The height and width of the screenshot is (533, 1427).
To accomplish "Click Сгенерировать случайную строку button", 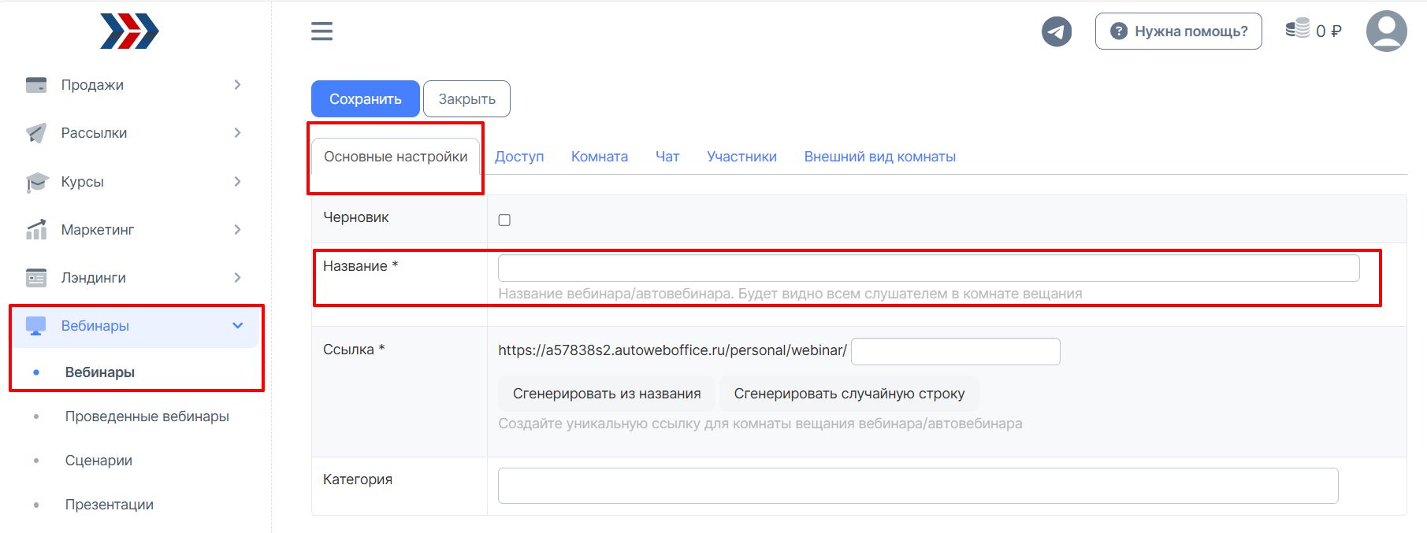I will tap(849, 394).
